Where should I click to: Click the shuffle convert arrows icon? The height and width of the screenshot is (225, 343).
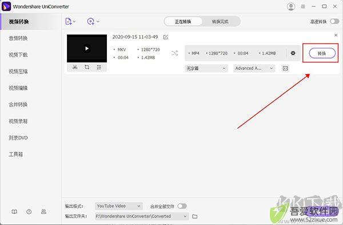174,53
